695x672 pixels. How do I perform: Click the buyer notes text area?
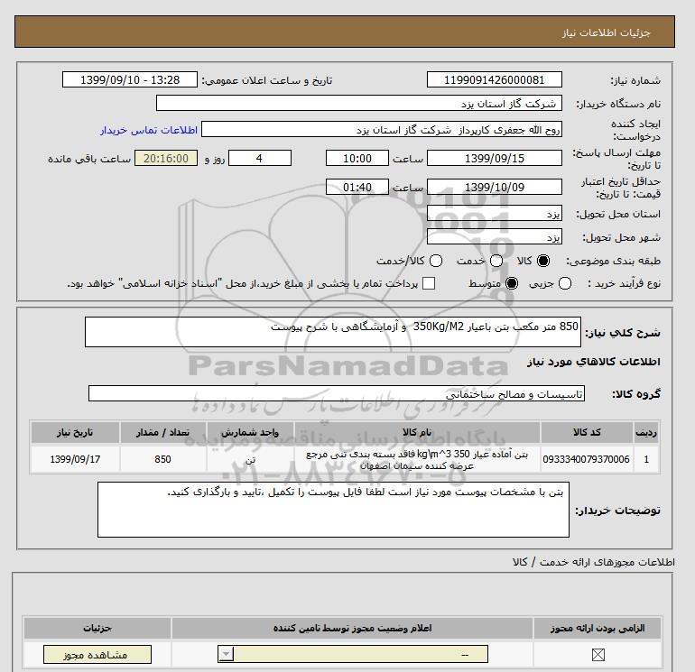click(333, 510)
